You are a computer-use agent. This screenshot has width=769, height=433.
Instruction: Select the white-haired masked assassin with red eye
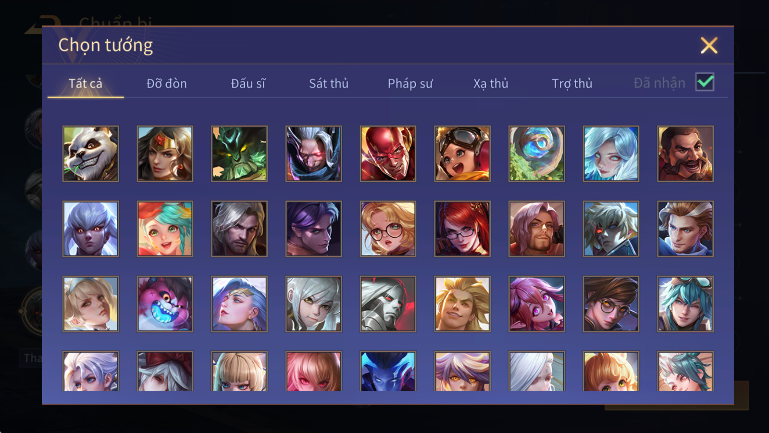(x=313, y=154)
